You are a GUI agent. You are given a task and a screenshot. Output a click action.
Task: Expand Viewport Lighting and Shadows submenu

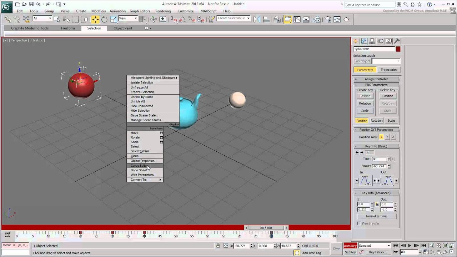153,78
